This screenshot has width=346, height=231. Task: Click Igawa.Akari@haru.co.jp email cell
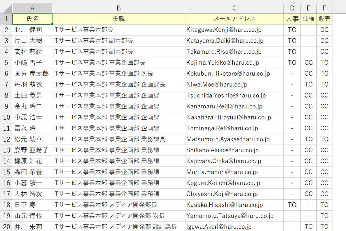pos(234,227)
